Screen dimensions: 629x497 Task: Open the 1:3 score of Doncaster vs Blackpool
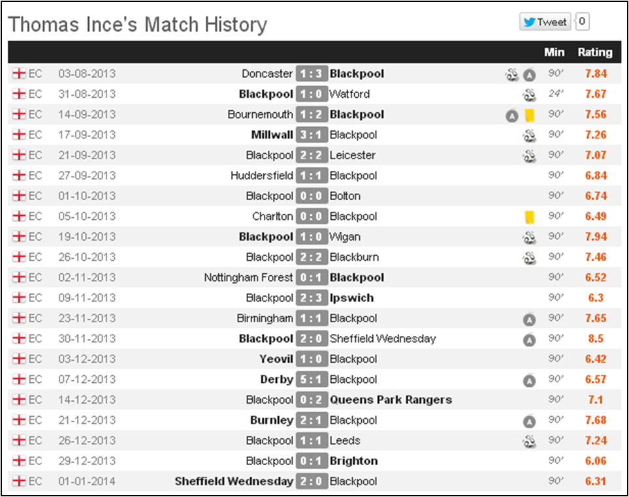(x=312, y=74)
